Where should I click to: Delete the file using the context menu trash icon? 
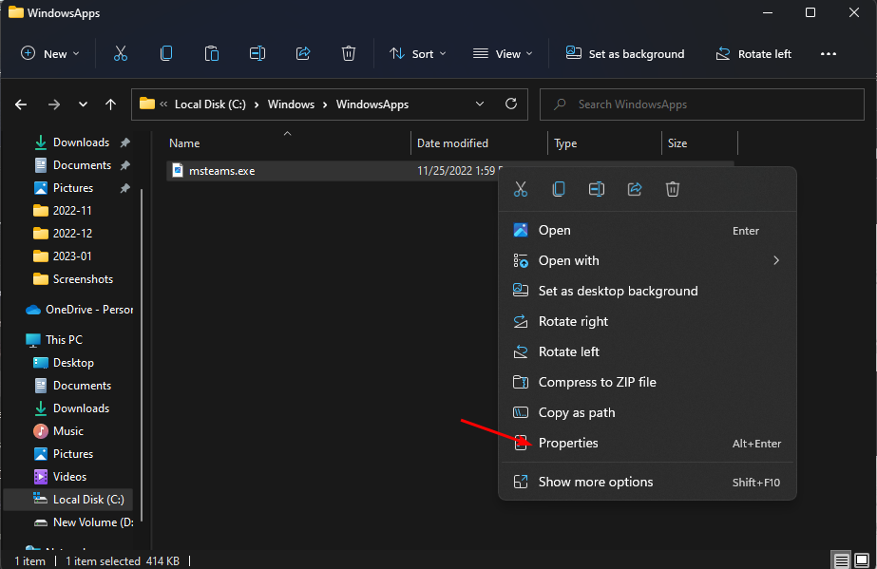673,189
